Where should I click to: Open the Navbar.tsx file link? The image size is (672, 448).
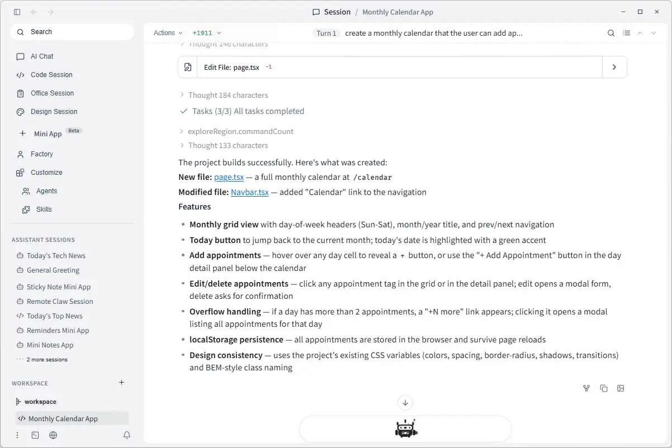point(250,192)
